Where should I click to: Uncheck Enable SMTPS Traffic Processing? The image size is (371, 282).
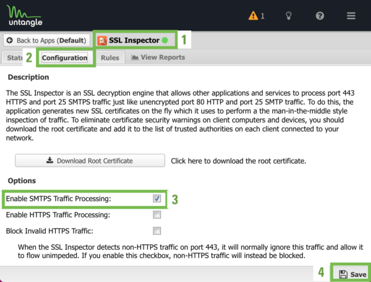(x=156, y=199)
